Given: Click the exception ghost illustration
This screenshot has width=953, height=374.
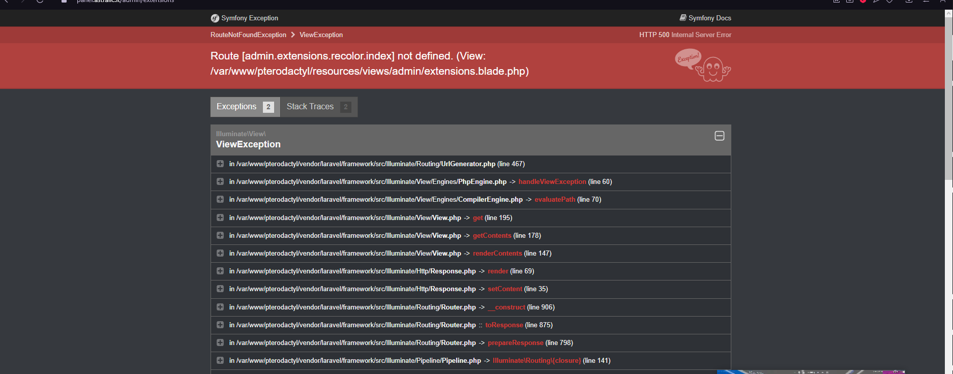Looking at the screenshot, I should click(x=703, y=65).
